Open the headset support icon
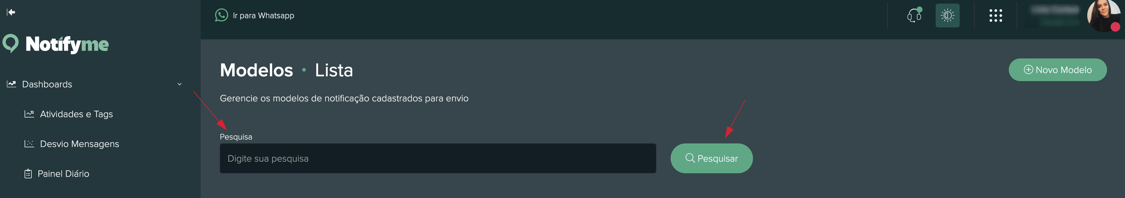The width and height of the screenshot is (1125, 198). click(914, 16)
